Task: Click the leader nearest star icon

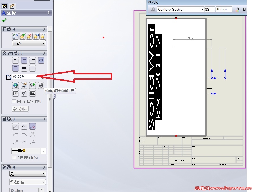Action: click(x=33, y=134)
